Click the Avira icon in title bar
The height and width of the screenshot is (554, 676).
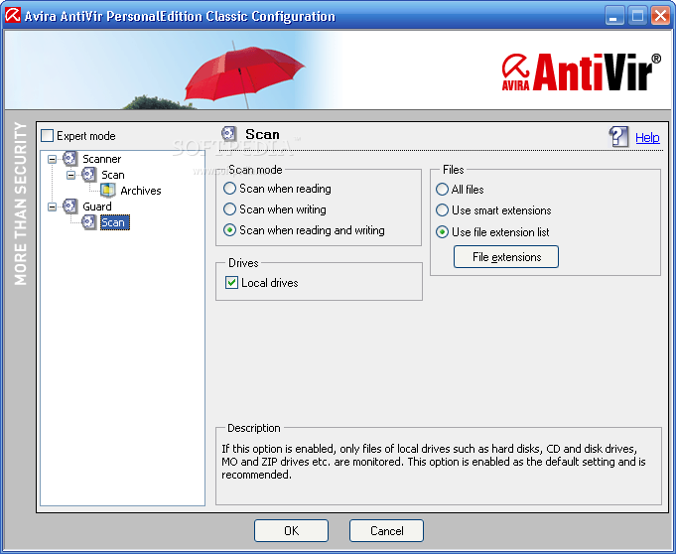pos(14,16)
